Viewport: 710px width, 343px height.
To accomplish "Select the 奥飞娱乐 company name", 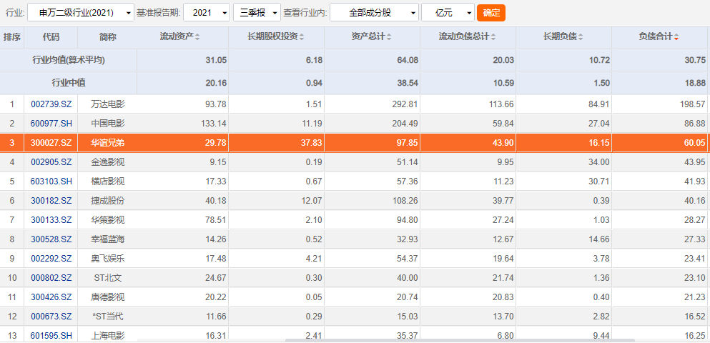I will [x=108, y=259].
